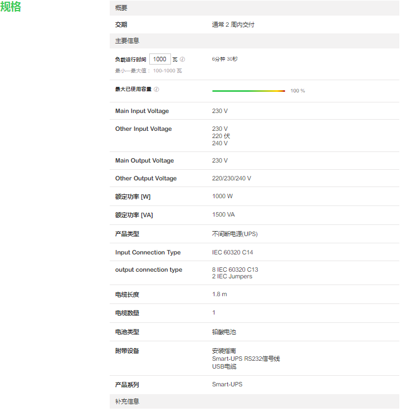Click the max used capacity gradient bar

tap(248, 91)
